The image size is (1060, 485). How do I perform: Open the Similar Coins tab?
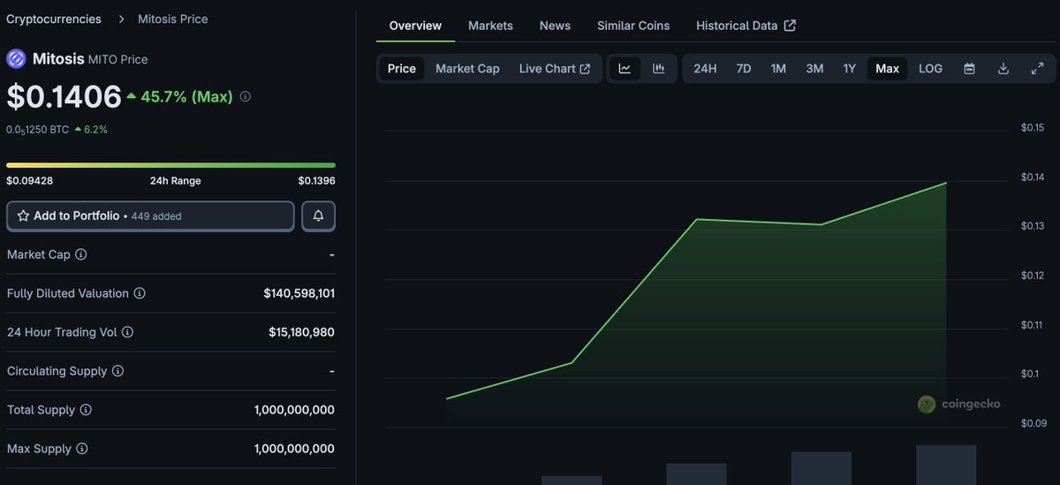tap(633, 26)
